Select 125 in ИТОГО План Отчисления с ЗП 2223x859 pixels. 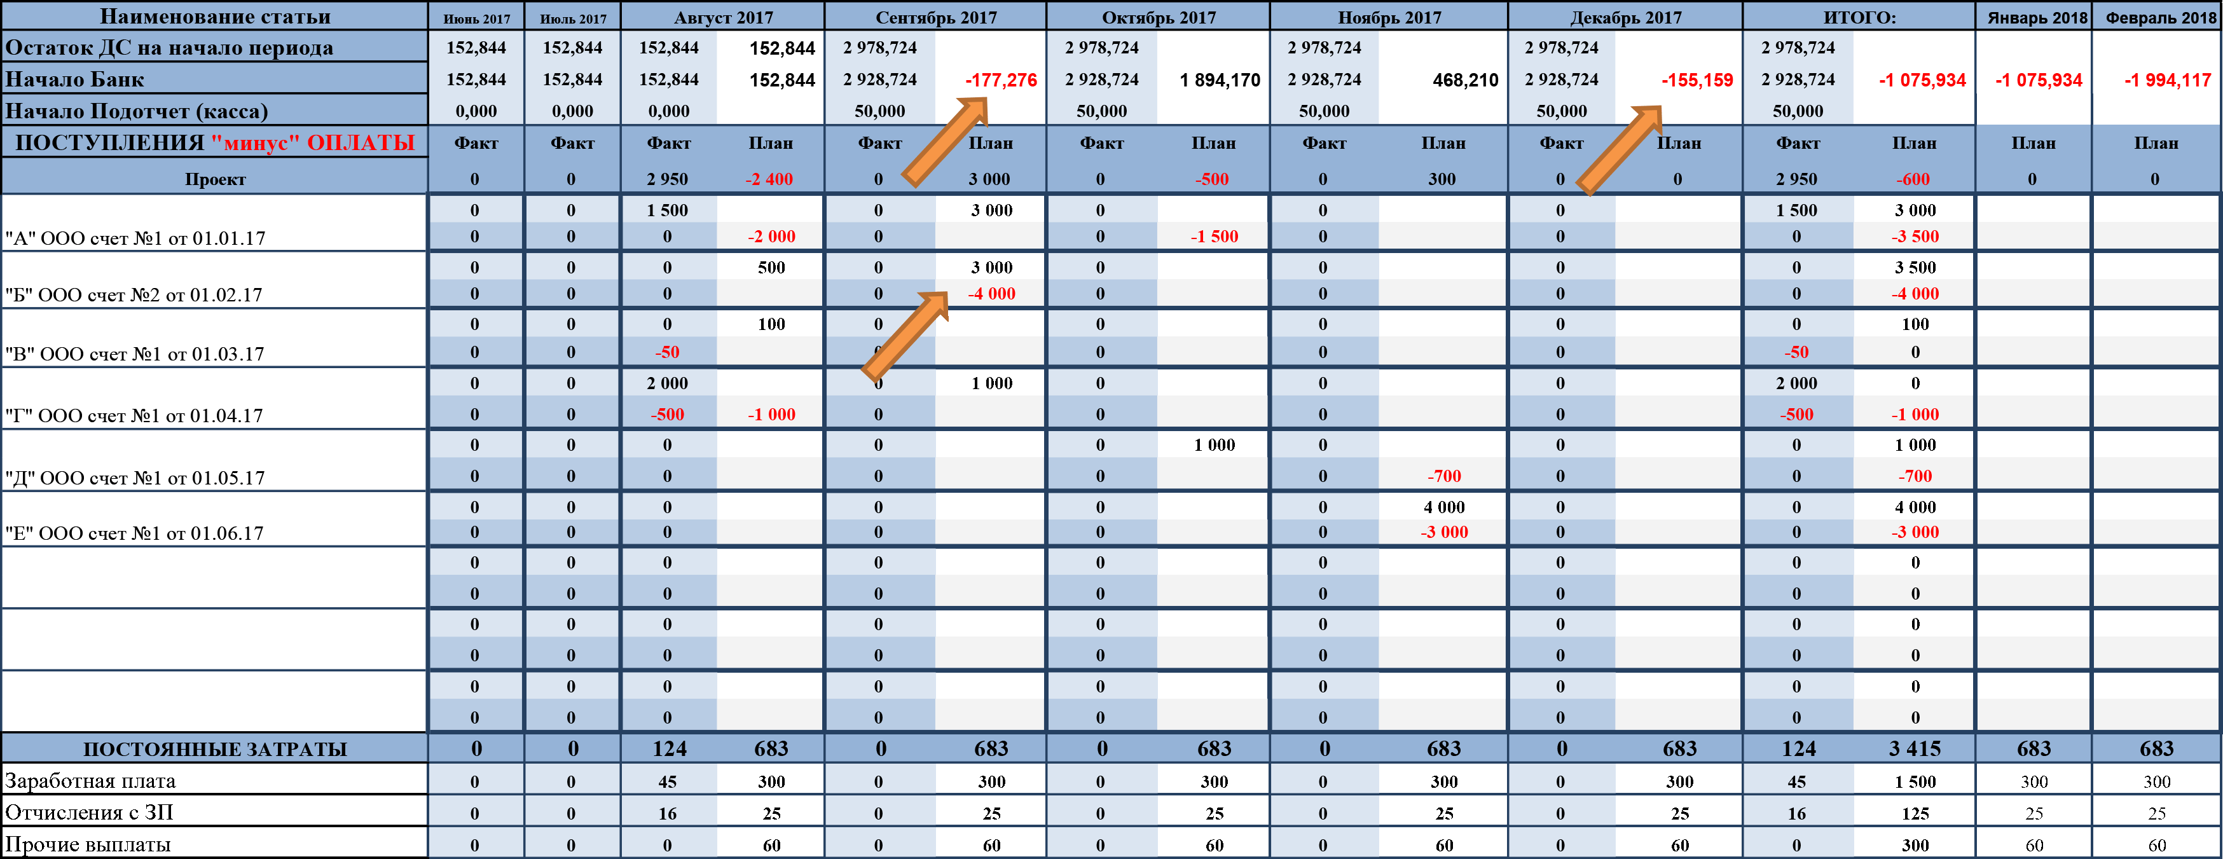coord(1915,813)
